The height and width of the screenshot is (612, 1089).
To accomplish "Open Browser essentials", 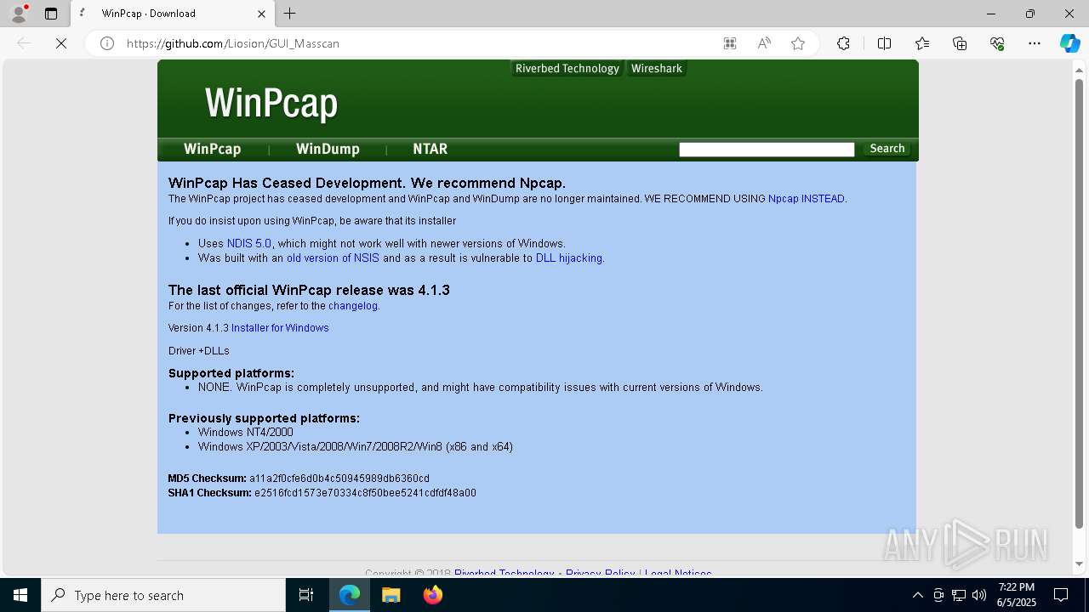I will [x=997, y=43].
